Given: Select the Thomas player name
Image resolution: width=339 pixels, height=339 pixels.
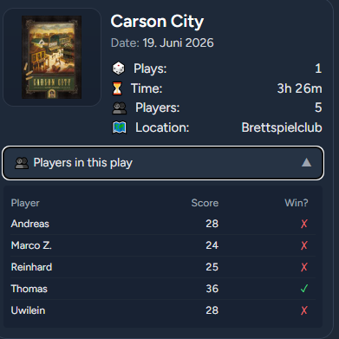Looking at the screenshot, I should click(29, 289).
